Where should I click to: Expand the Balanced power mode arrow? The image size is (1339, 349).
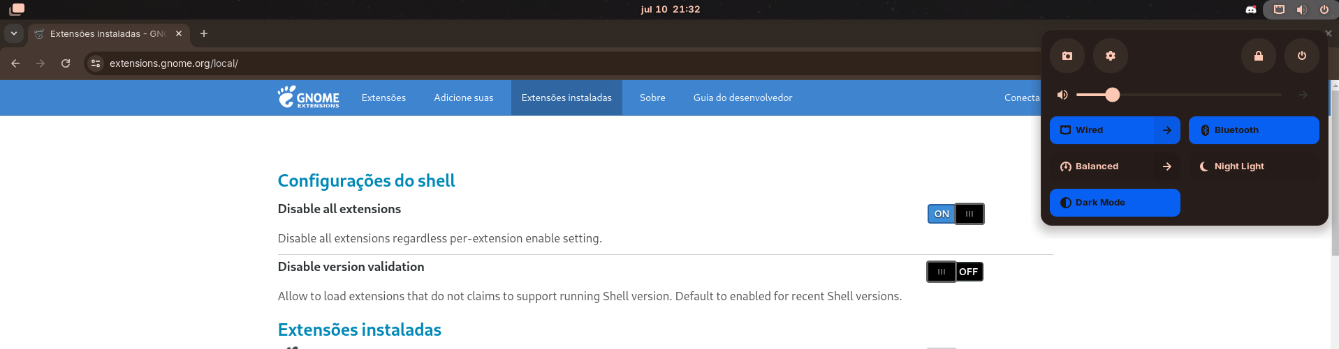pyautogui.click(x=1166, y=166)
